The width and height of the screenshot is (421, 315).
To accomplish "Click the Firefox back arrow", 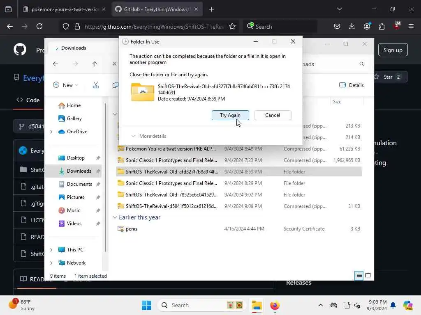I will 10,26.
